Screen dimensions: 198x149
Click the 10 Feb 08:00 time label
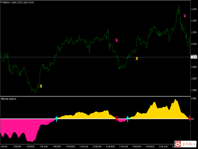(71, 147)
